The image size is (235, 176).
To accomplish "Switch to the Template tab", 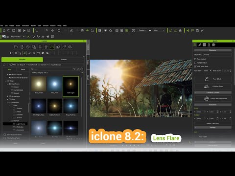I will tap(23, 60).
